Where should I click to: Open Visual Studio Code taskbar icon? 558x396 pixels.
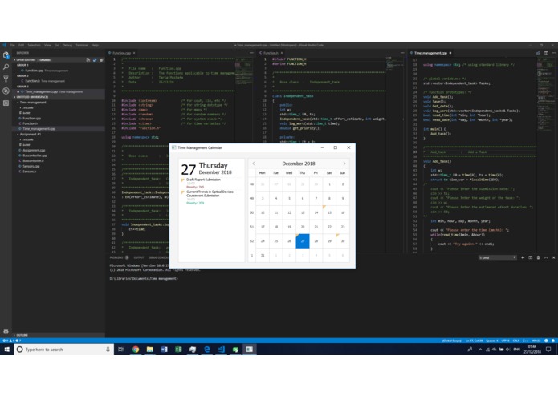(x=221, y=350)
